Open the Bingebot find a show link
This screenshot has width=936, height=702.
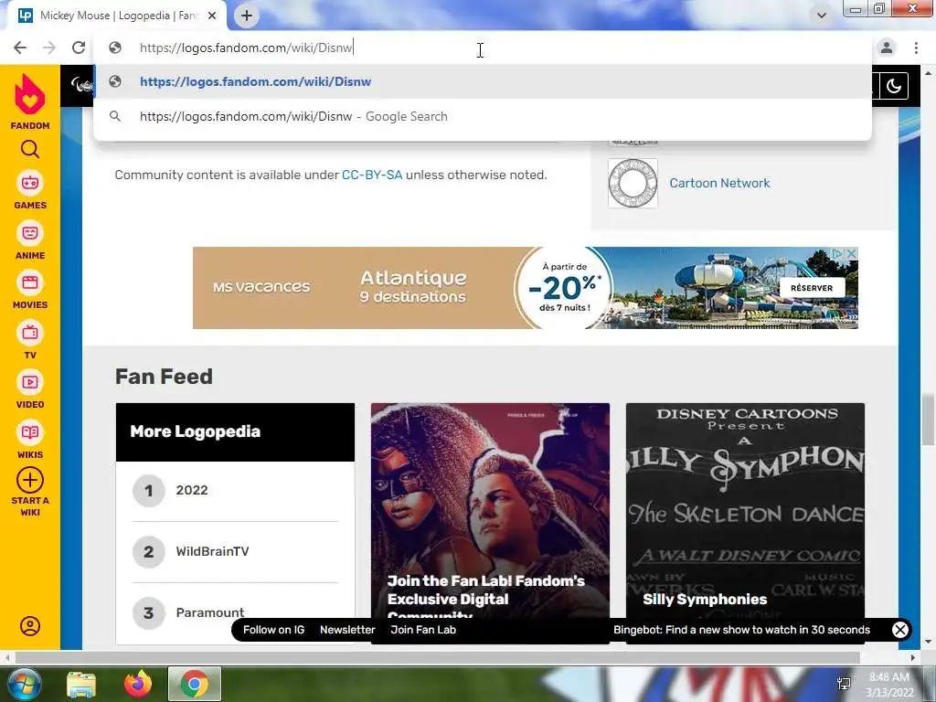[741, 630]
